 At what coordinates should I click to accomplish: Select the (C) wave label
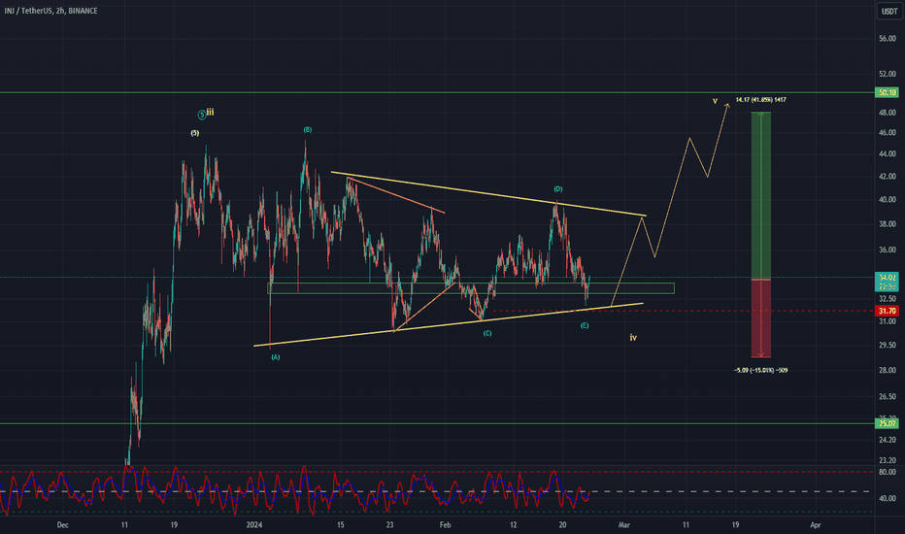pyautogui.click(x=487, y=334)
